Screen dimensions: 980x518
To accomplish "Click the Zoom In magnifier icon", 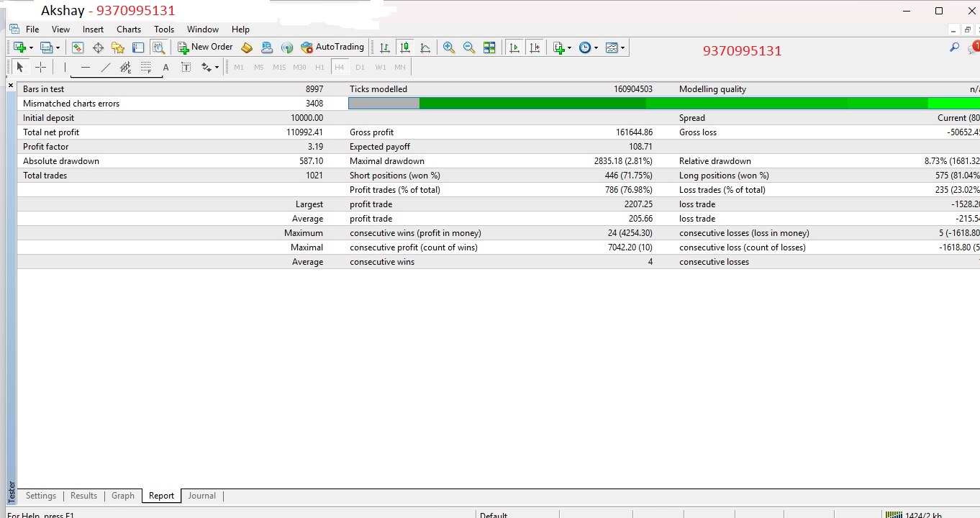I will tap(449, 47).
